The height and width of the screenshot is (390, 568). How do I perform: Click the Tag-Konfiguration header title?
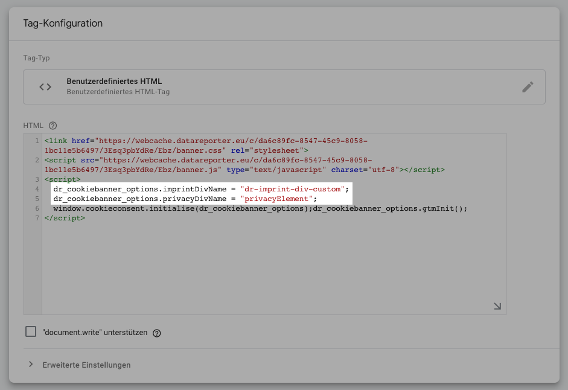click(62, 22)
